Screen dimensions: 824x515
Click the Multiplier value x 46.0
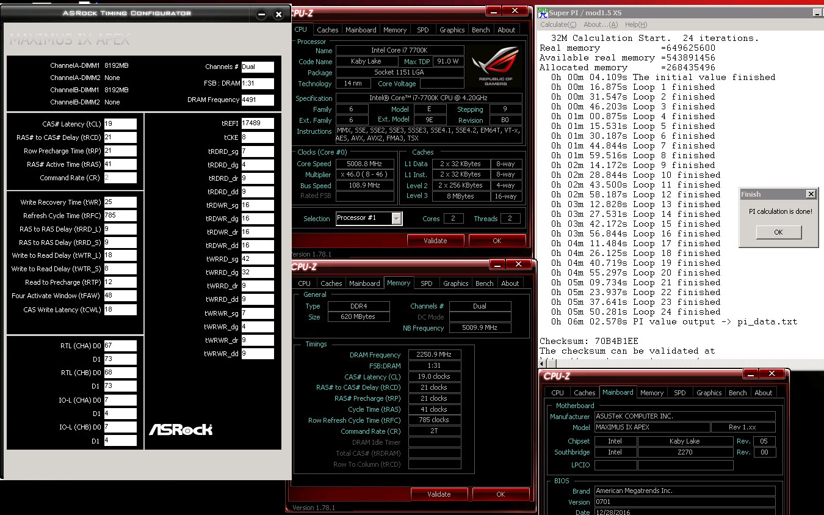[365, 175]
